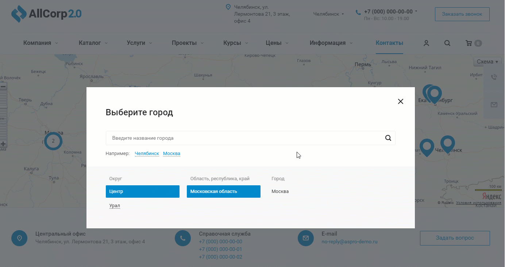Viewport: 505px width, 267px height.
Task: Select the Урал district
Action: point(115,206)
